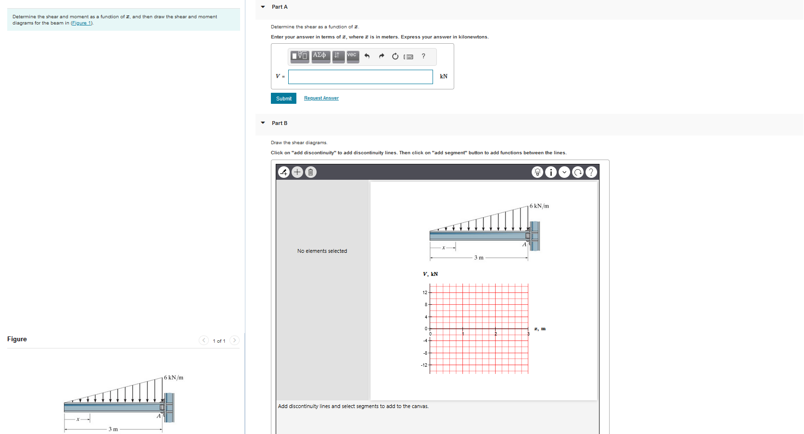
Task: Open the diagram toolbar chevron dropdown
Action: (564, 172)
